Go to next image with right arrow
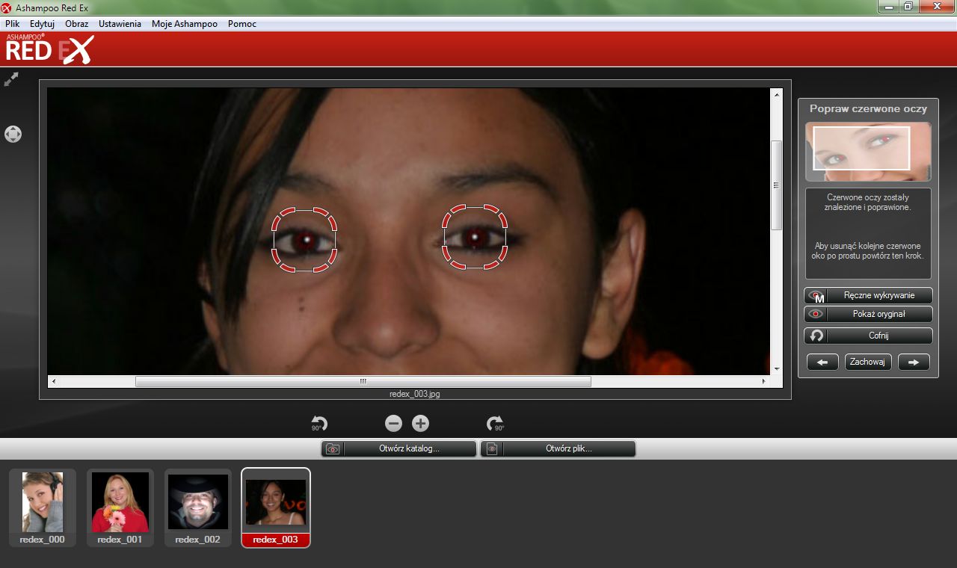 [914, 362]
